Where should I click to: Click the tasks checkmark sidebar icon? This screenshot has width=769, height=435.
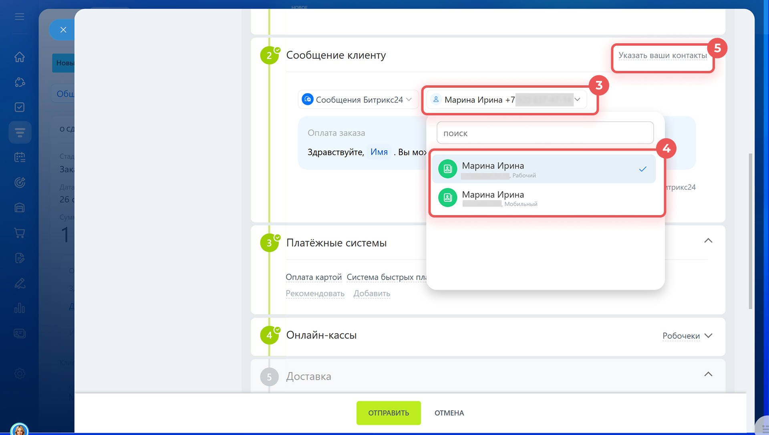point(20,107)
